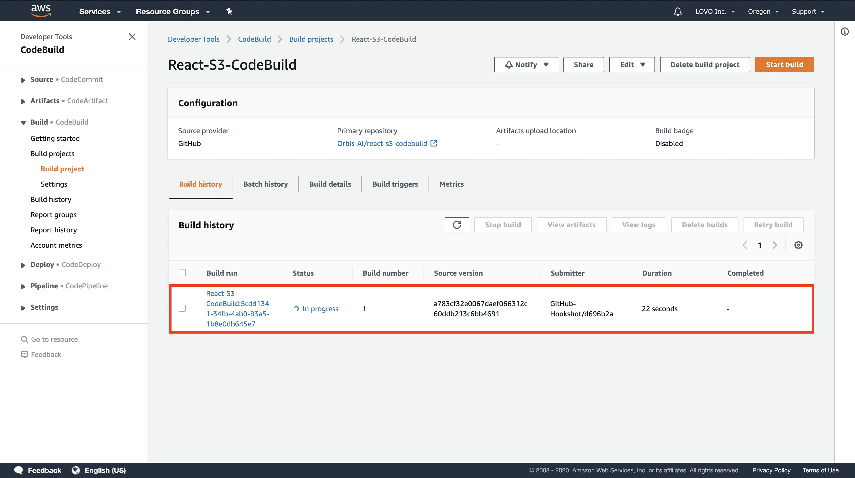Open Build projects in sidebar
Image resolution: width=855 pixels, height=478 pixels.
[x=52, y=153]
